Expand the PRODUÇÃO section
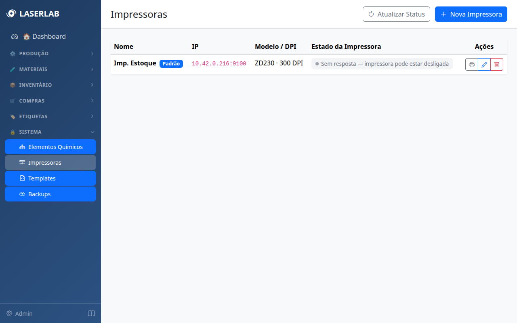 (50, 53)
